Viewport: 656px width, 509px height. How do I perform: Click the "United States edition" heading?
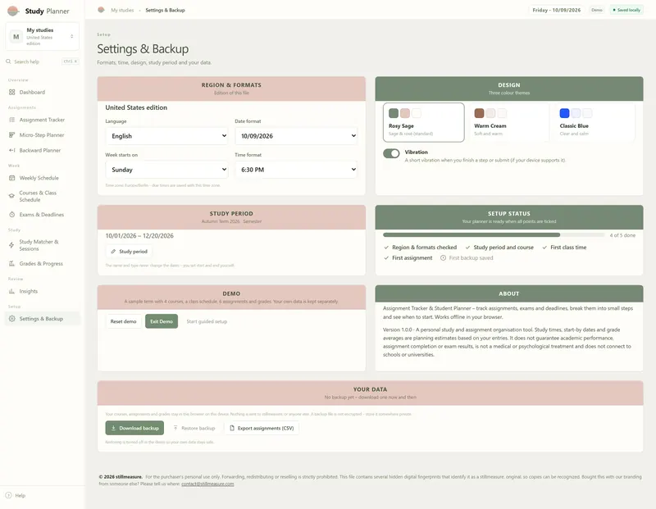[x=136, y=107]
